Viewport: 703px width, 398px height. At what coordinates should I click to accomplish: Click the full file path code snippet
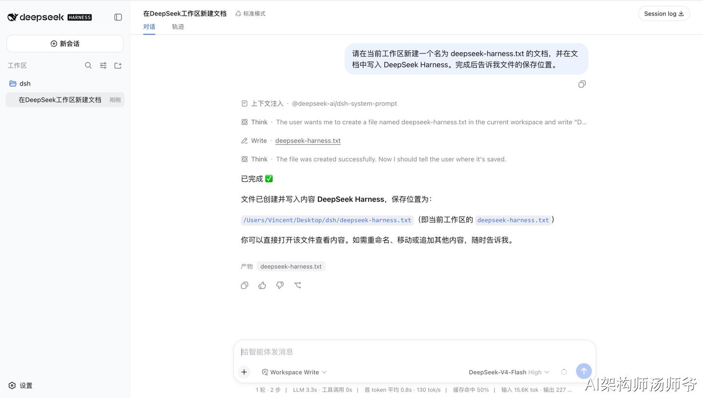click(x=327, y=220)
